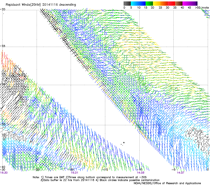Click the purple '16:31' time label

pos(74,173)
